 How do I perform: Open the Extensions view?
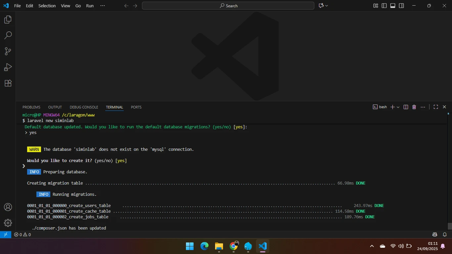coord(8,83)
